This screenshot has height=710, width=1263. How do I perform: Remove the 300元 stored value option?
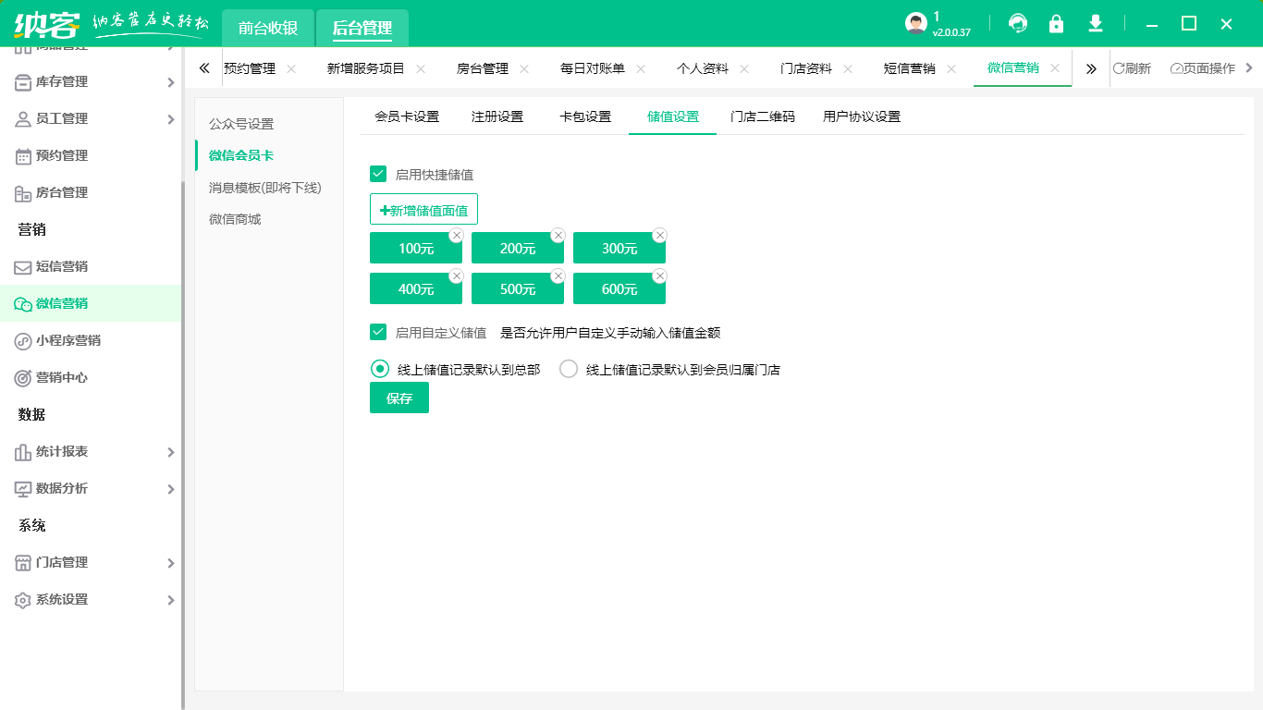tap(659, 236)
